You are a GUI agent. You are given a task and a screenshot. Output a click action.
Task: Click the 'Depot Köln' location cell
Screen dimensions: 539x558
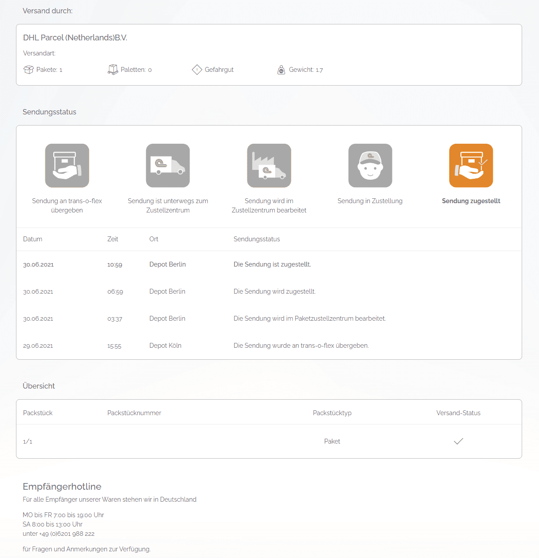click(x=165, y=346)
